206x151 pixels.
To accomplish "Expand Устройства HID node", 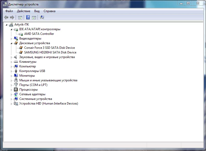I will coord(11,104).
